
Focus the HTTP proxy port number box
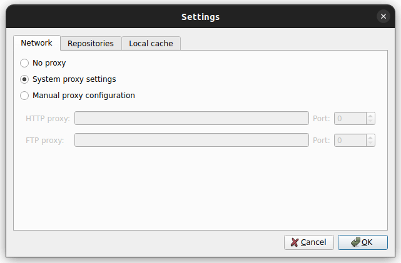coord(350,118)
